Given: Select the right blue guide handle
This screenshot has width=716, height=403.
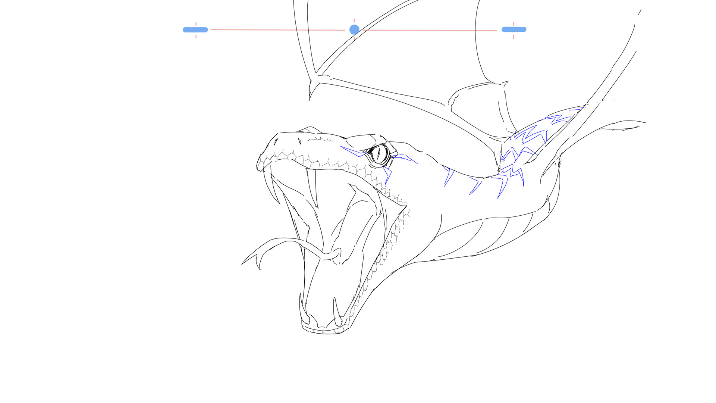Looking at the screenshot, I should click(514, 29).
